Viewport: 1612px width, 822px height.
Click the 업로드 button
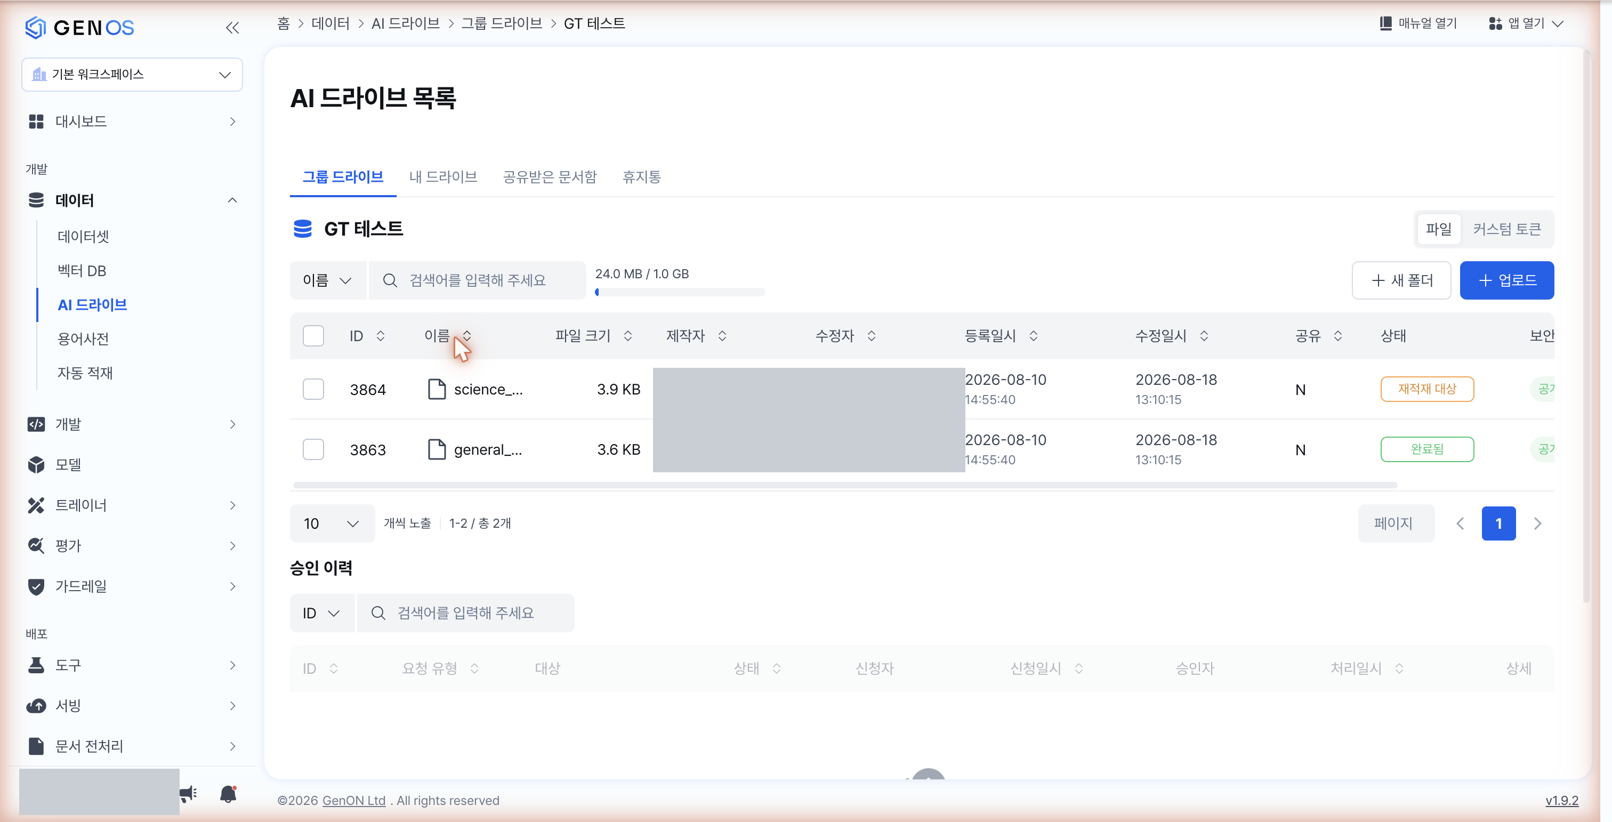click(x=1507, y=280)
